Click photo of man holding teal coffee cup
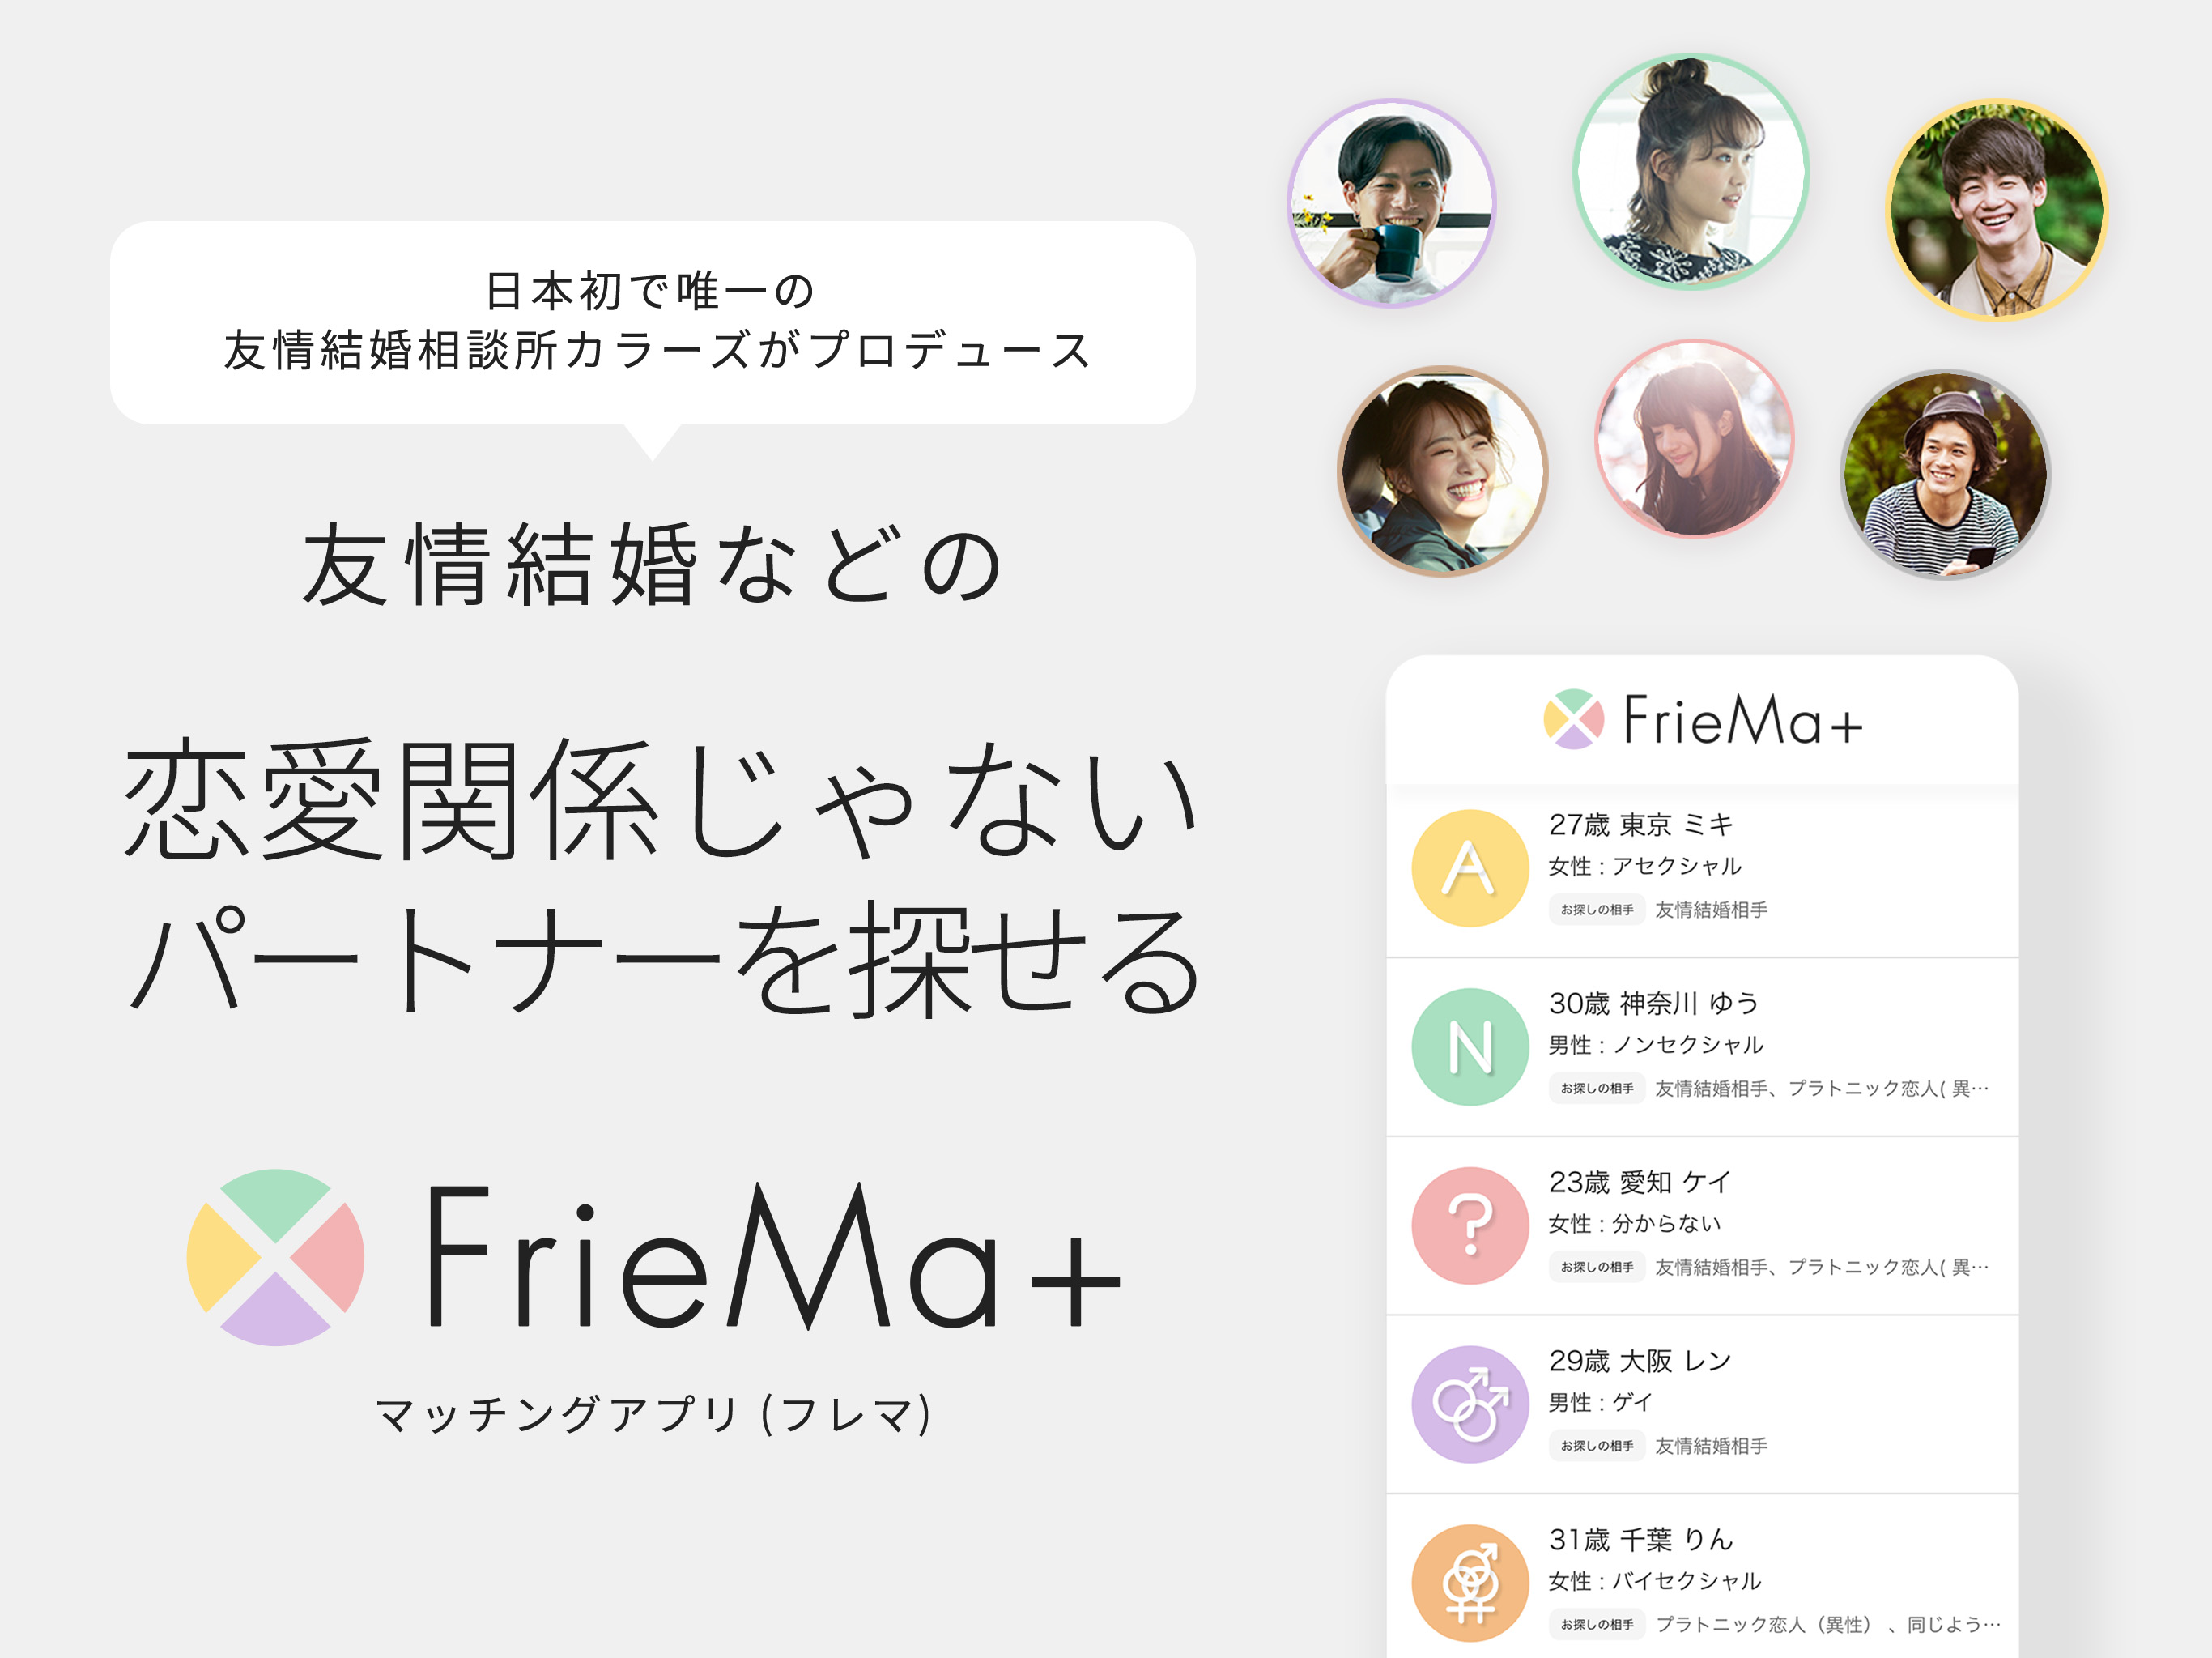The height and width of the screenshot is (1658, 2212). [x=1391, y=203]
